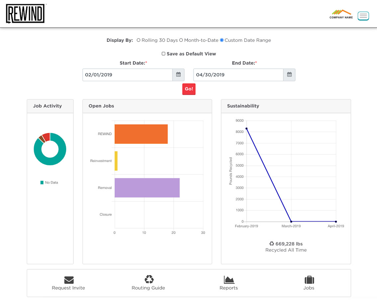This screenshot has width=377, height=300.
Task: Click the orange REWIND bar
Action: tap(141, 134)
